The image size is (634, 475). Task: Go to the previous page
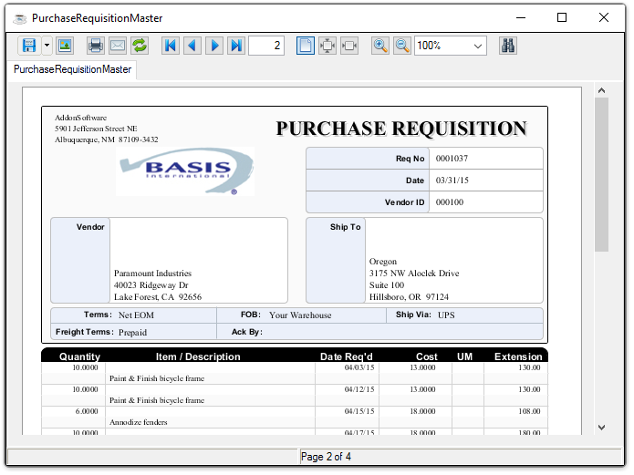coord(192,46)
